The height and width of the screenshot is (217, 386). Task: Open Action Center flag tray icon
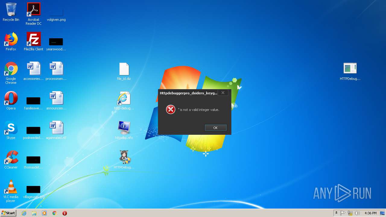click(x=343, y=213)
